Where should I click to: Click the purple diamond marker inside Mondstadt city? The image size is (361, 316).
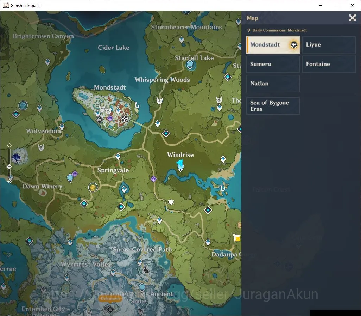click(110, 119)
